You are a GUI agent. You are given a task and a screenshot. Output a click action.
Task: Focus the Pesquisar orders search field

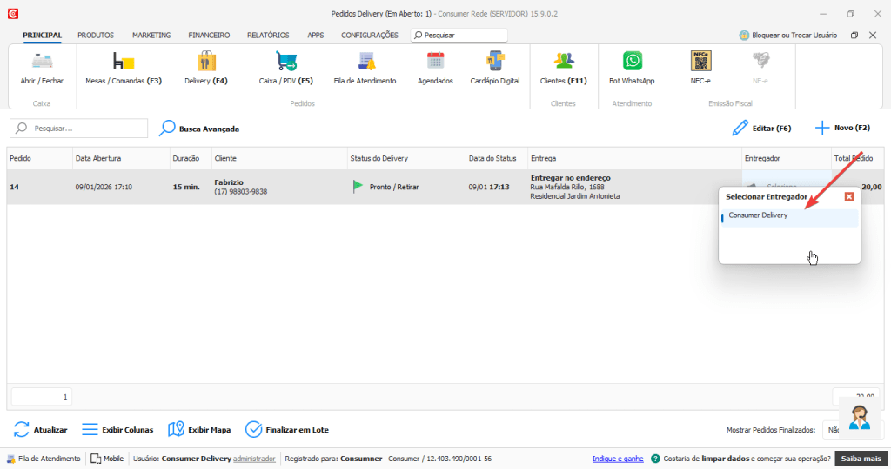click(x=79, y=129)
